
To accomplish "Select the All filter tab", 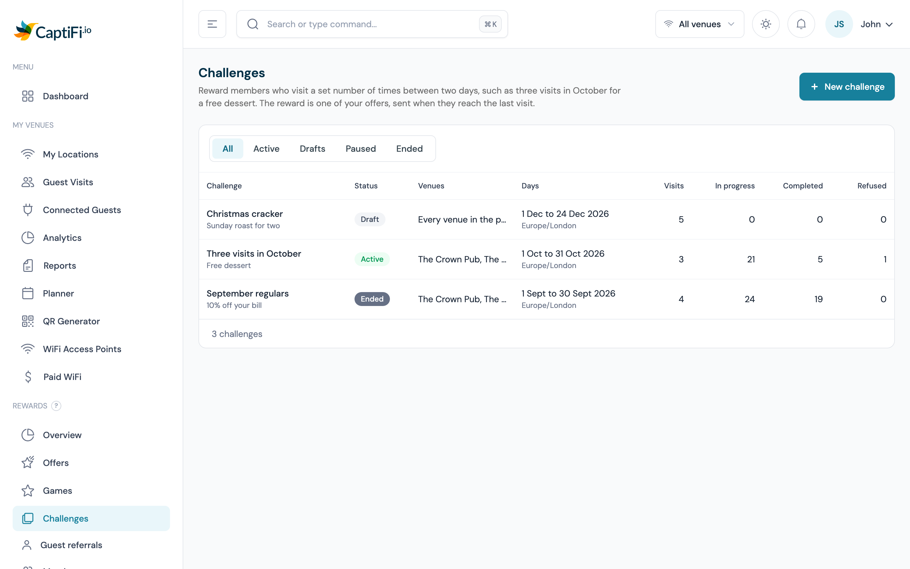I will (x=227, y=149).
